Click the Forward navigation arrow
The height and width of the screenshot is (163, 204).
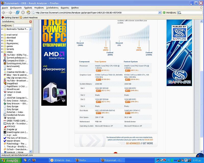pyautogui.click(x=10, y=13)
